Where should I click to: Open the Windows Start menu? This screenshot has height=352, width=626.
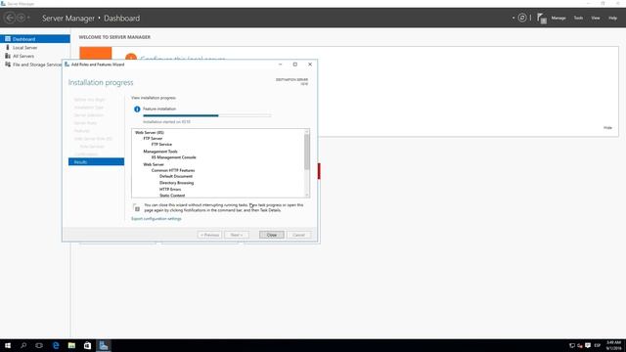pos(8,345)
